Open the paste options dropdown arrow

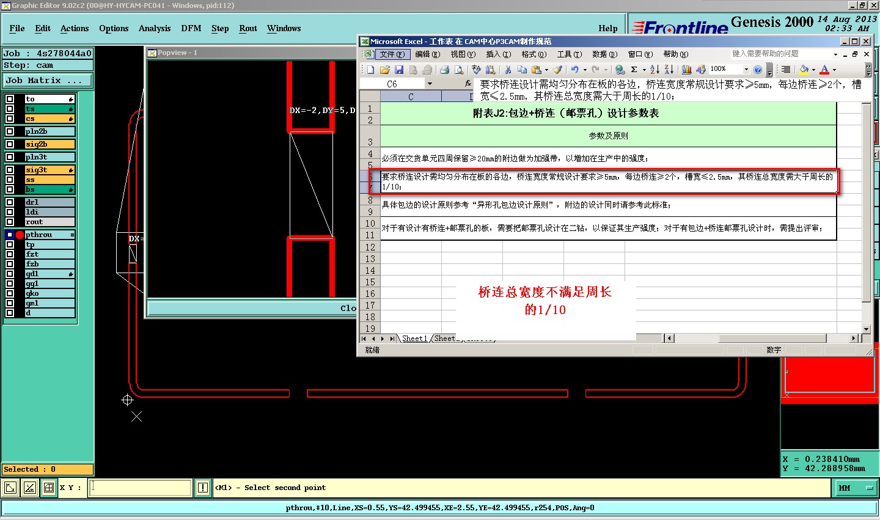pyautogui.click(x=546, y=70)
